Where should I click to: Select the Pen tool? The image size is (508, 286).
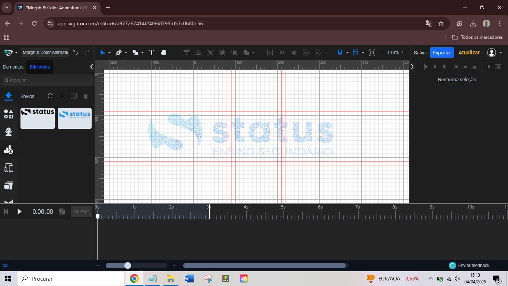[x=119, y=53]
